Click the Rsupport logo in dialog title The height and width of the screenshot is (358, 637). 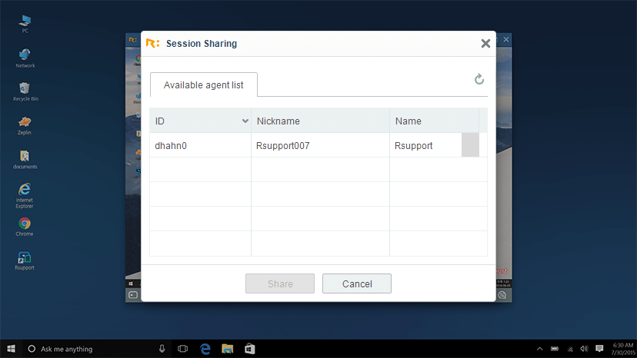(152, 43)
